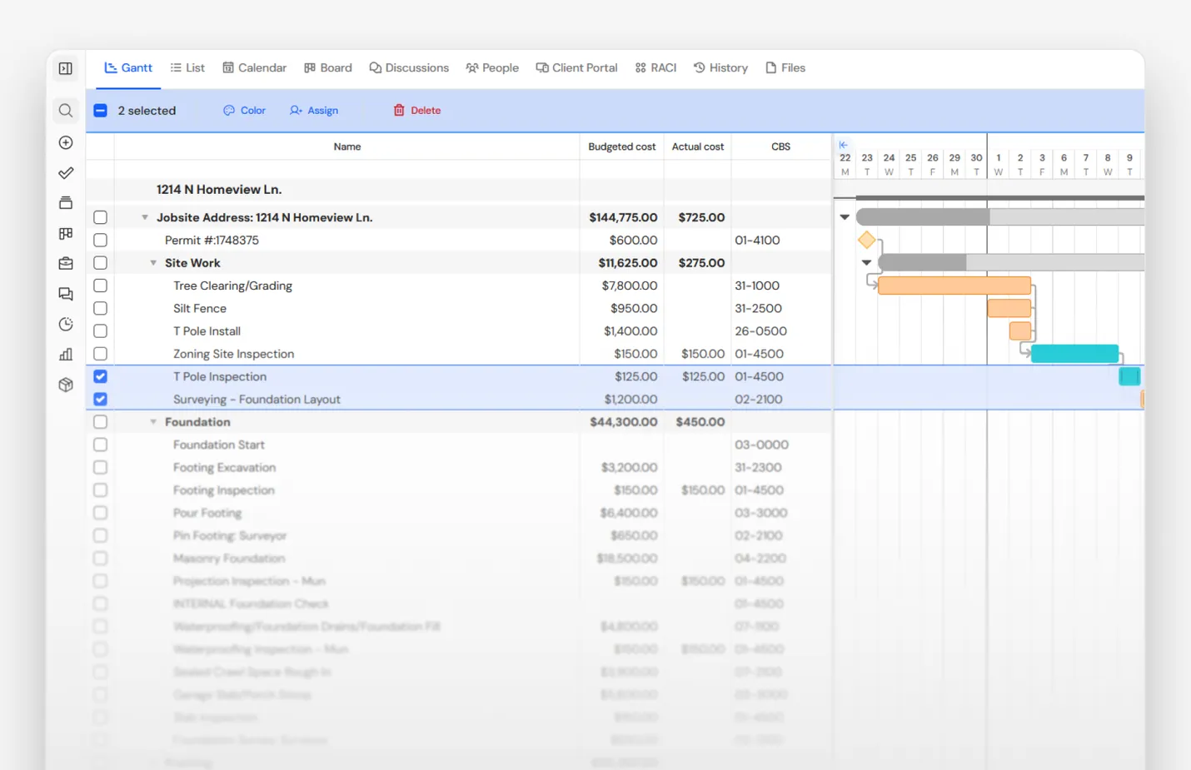
Task: Tick the Zoning Site Inspection checkbox
Action: pos(100,354)
